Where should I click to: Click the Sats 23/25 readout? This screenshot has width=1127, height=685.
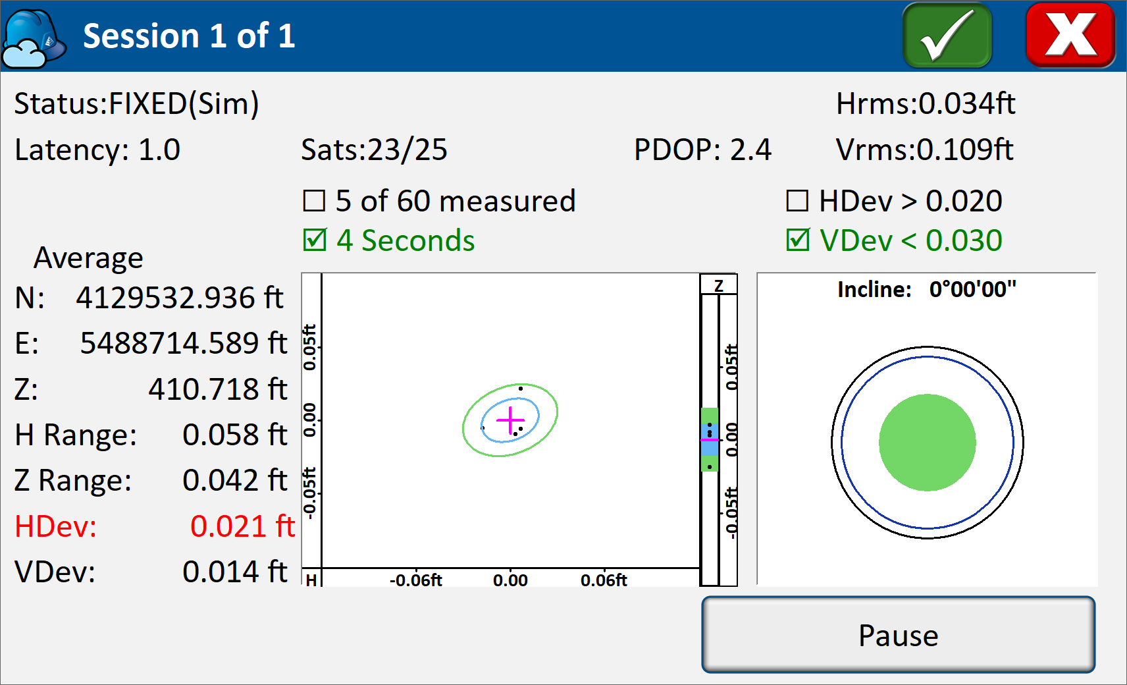374,150
